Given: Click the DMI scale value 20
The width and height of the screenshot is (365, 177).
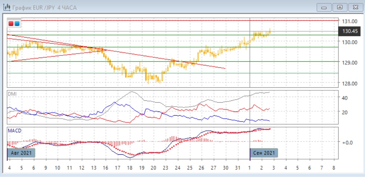Looking at the screenshot, I should click(345, 112).
